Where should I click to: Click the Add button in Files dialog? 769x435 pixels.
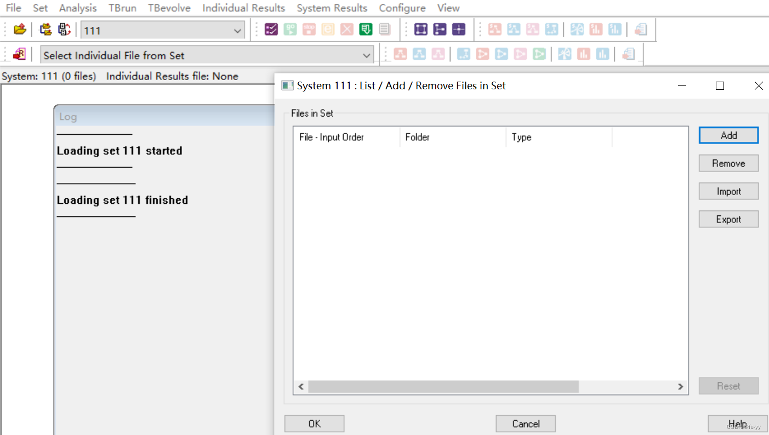click(x=728, y=135)
